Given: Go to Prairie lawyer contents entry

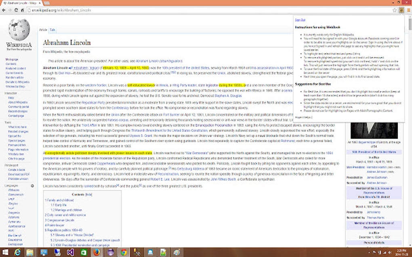Looking at the screenshot, I should point(55,225).
